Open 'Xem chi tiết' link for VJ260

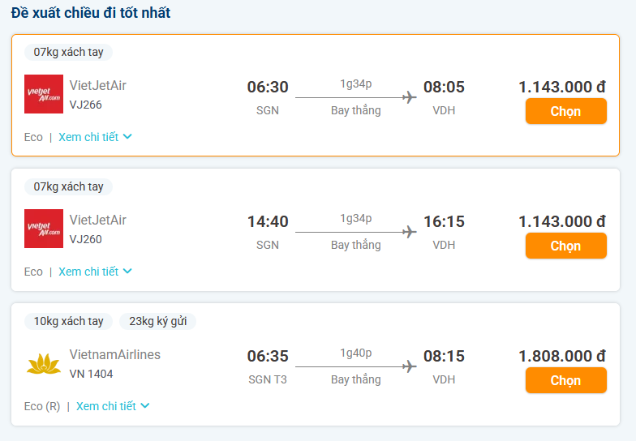coord(88,272)
